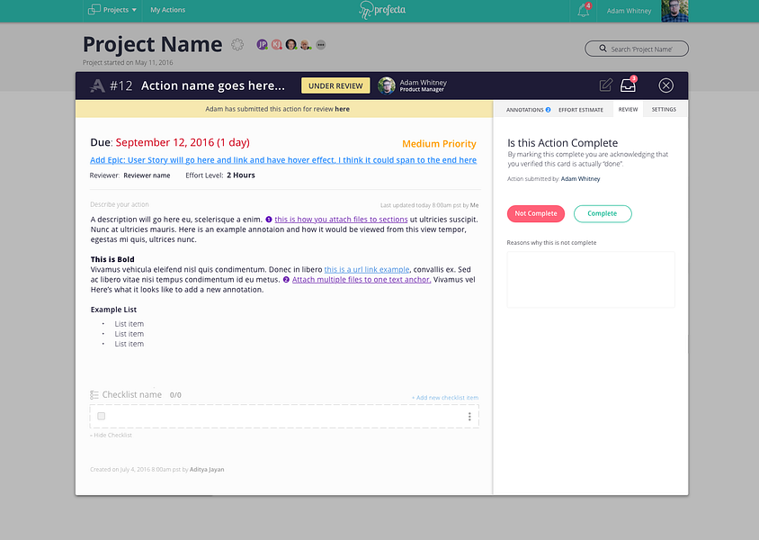Select the Review tab
This screenshot has width=759, height=540.
coord(628,110)
